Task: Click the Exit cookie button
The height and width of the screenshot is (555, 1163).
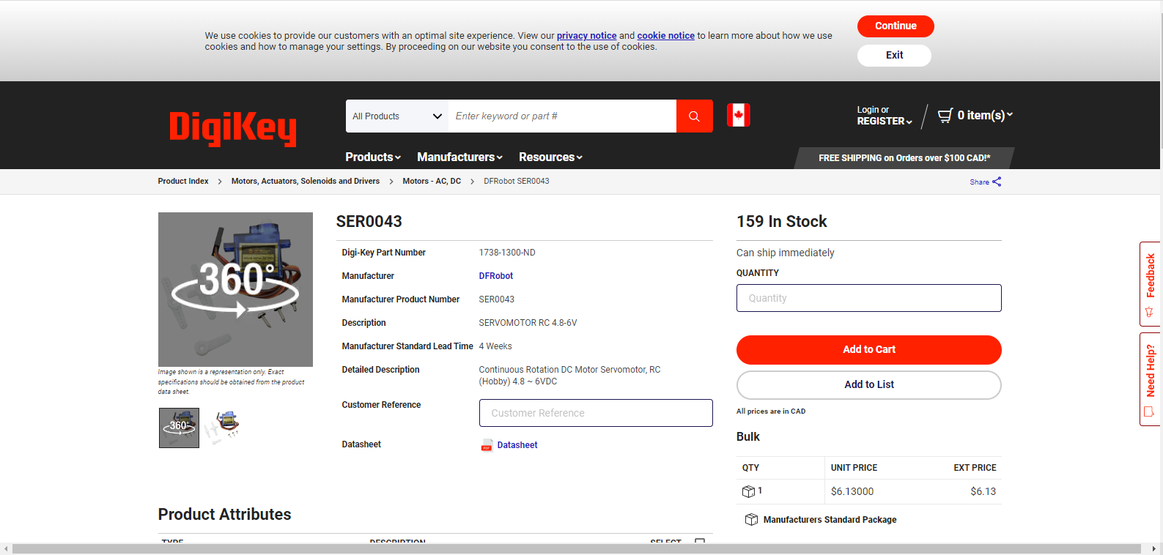Action: (x=894, y=56)
